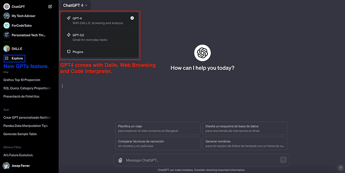Click the ChatGPT logo in sidebar
Viewport: 345px width, 173px height.
(6, 6)
